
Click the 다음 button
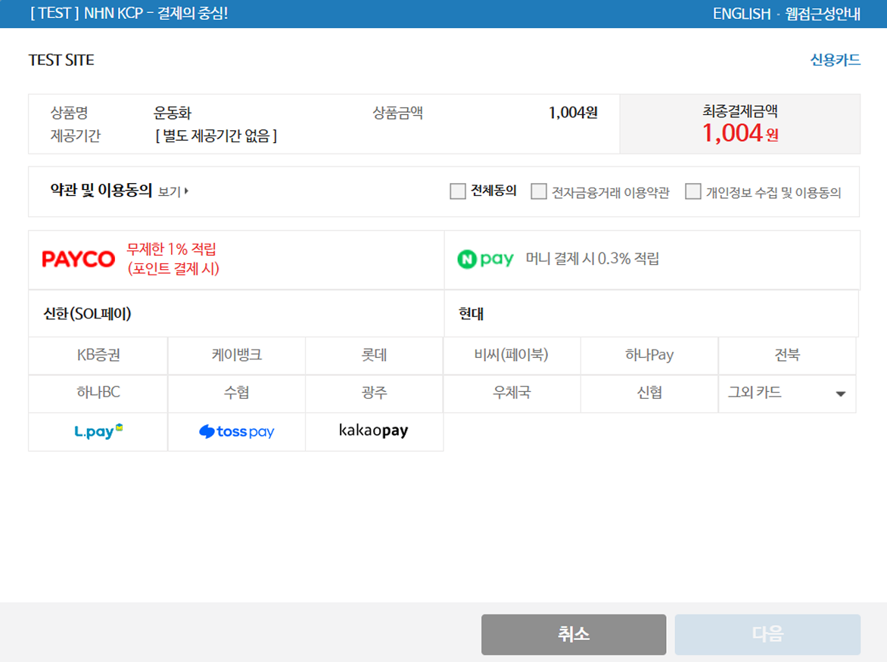pyautogui.click(x=767, y=634)
